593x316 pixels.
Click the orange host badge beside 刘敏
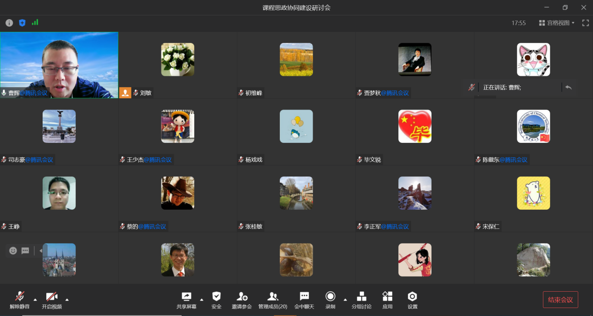click(x=125, y=93)
